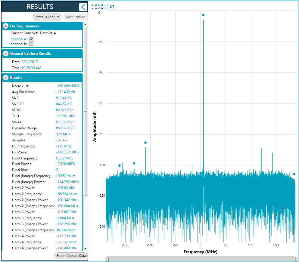
Task: Go to the Next Capture
Action: [x=75, y=17]
